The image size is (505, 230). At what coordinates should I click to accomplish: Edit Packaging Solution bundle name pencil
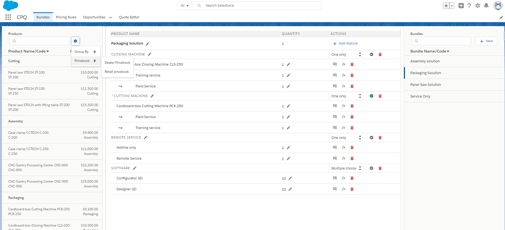tap(147, 44)
